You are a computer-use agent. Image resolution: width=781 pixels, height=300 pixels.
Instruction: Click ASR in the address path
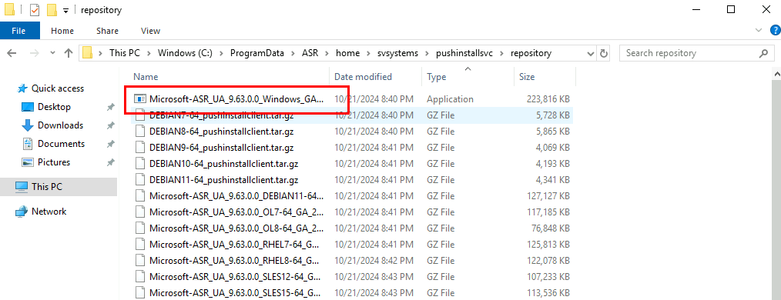click(x=310, y=53)
